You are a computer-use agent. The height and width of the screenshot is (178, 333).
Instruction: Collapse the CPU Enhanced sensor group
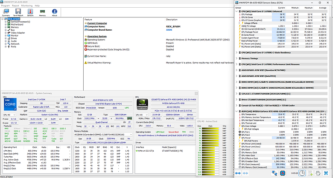click(237, 11)
